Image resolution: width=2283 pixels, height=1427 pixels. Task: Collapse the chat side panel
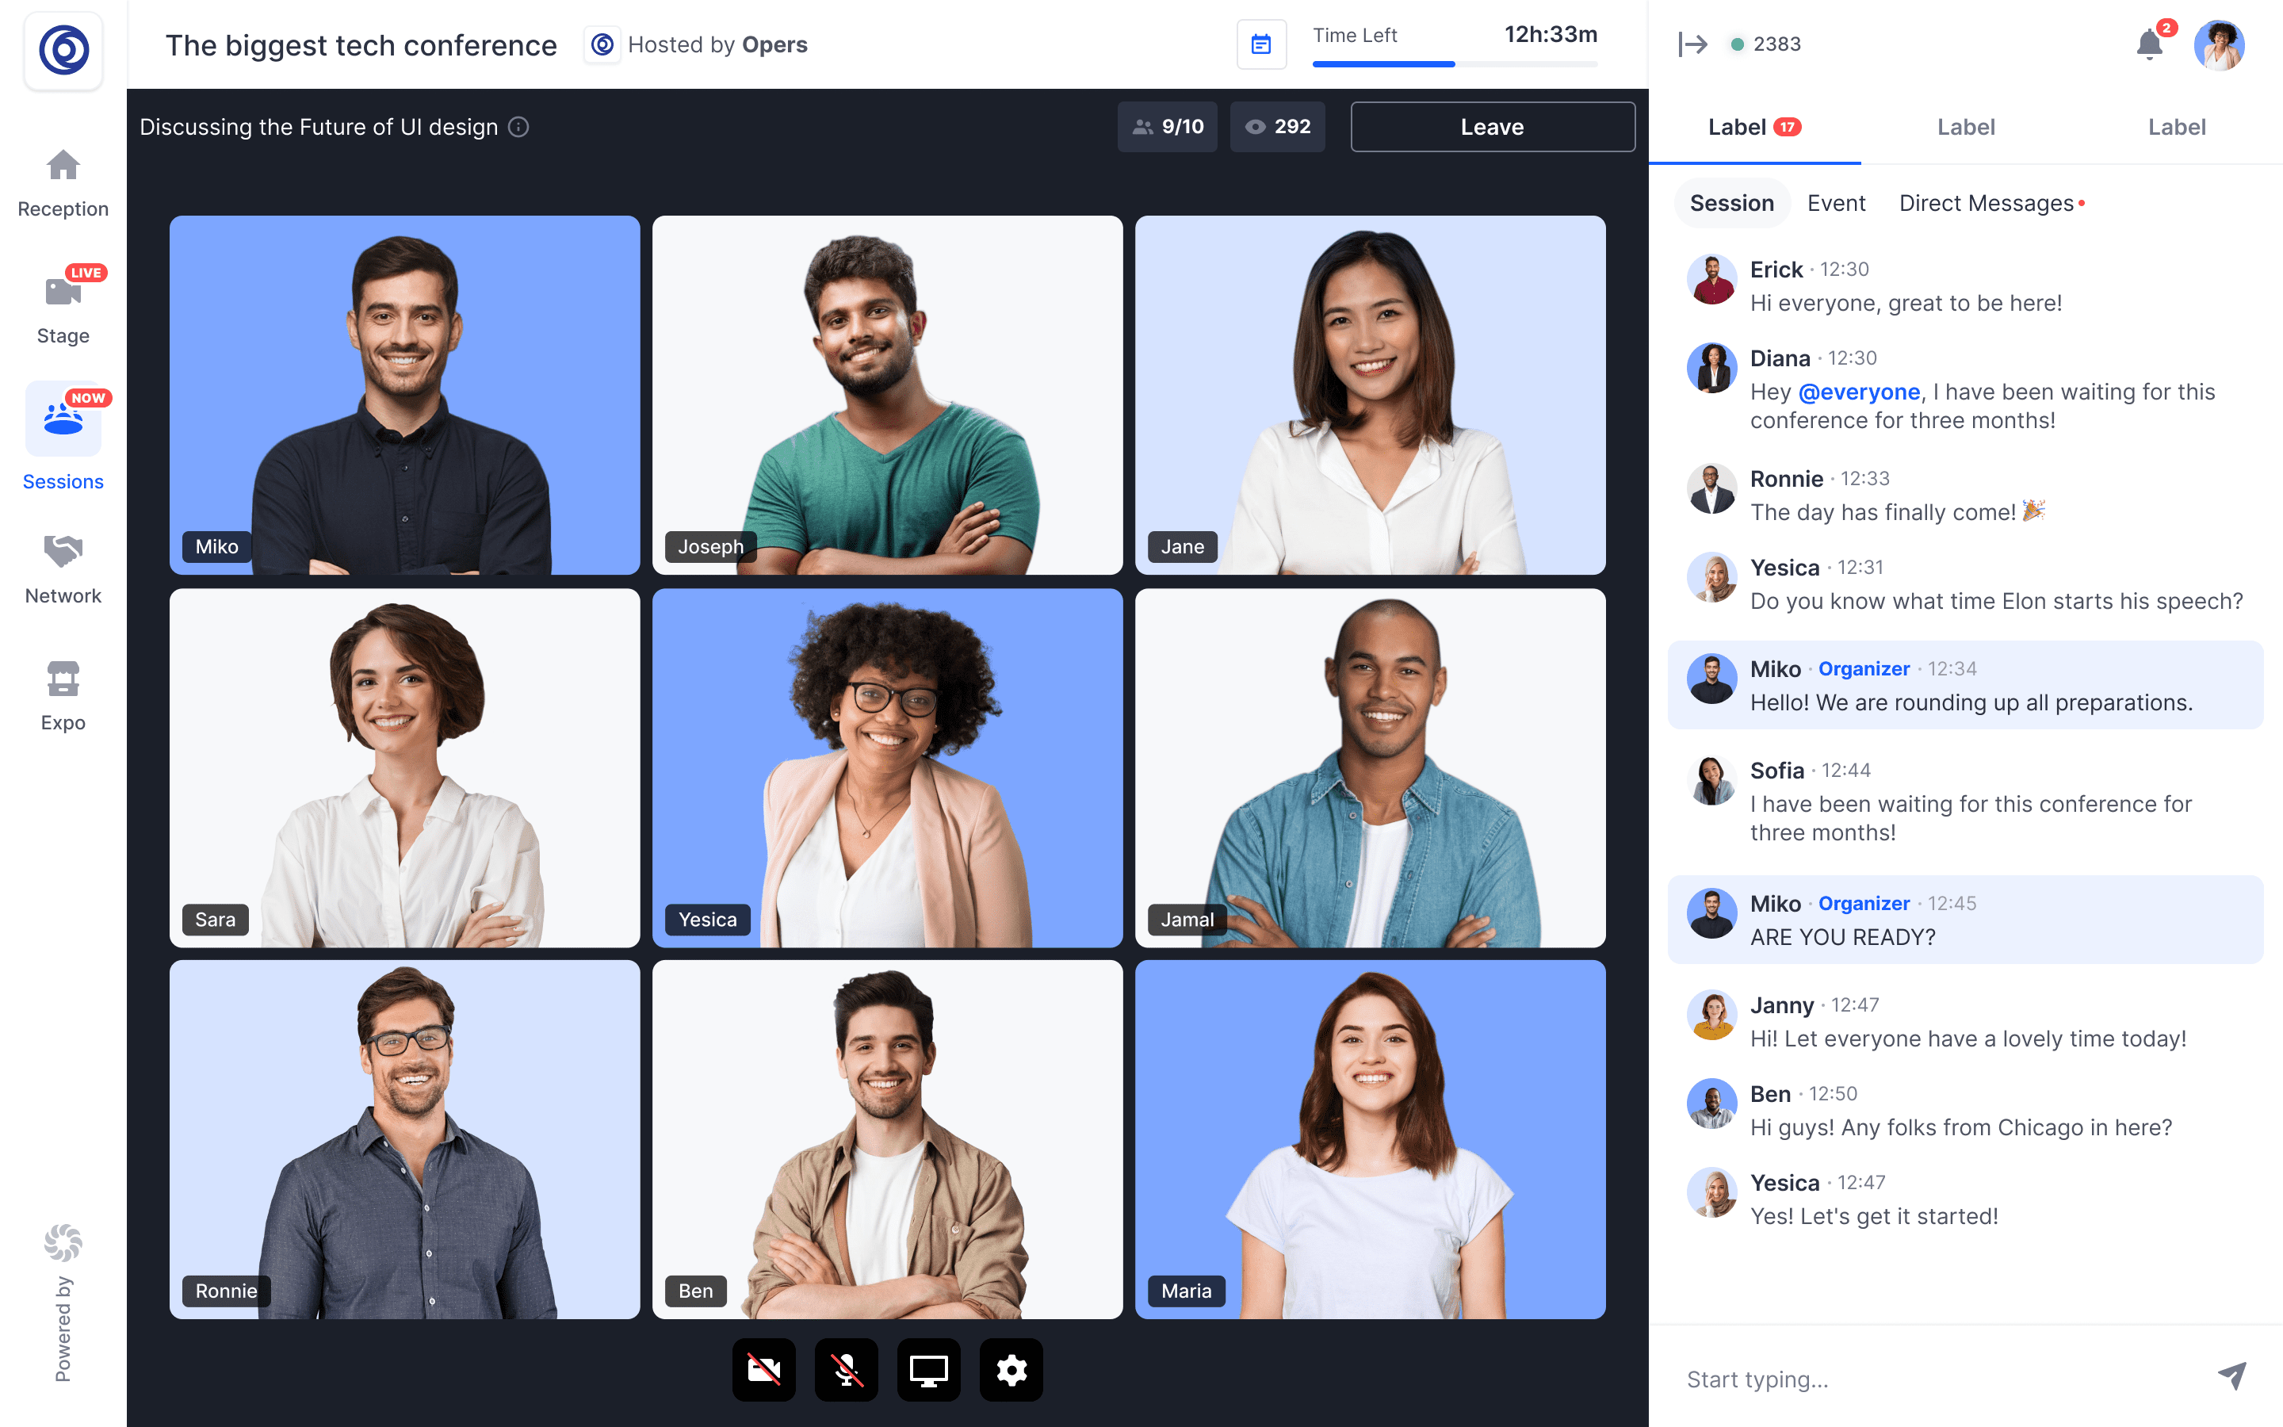pos(1692,44)
